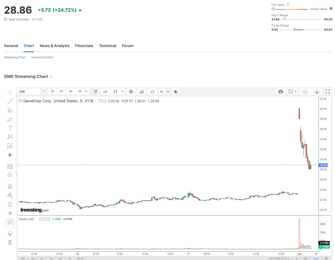Screen dimensions: 335x260
Task: Set chart range to 1m
Action: [51, 258]
